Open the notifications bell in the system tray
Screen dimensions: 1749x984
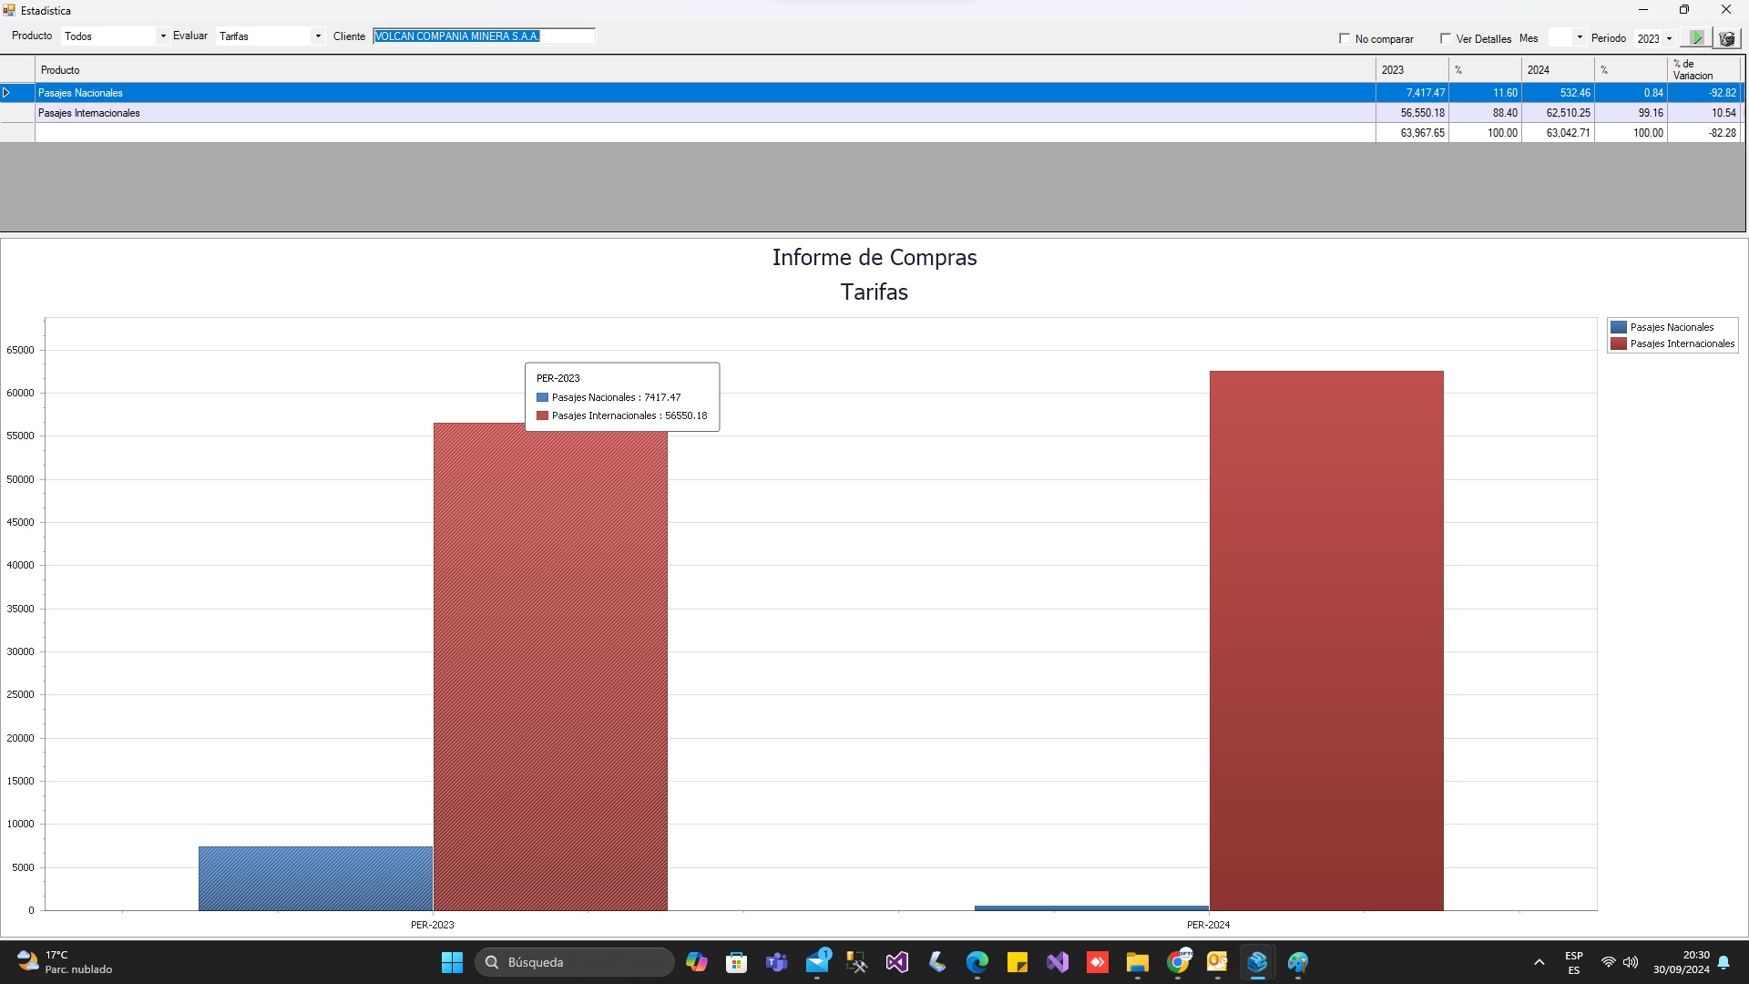(x=1724, y=962)
